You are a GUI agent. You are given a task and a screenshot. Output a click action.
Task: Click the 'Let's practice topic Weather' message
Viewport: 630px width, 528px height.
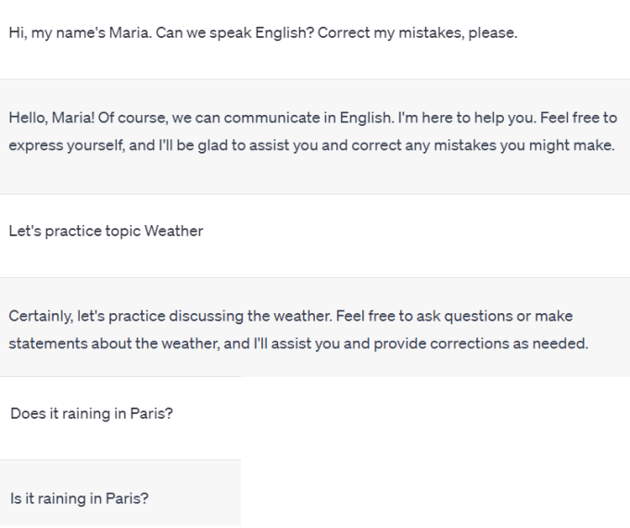tap(106, 232)
